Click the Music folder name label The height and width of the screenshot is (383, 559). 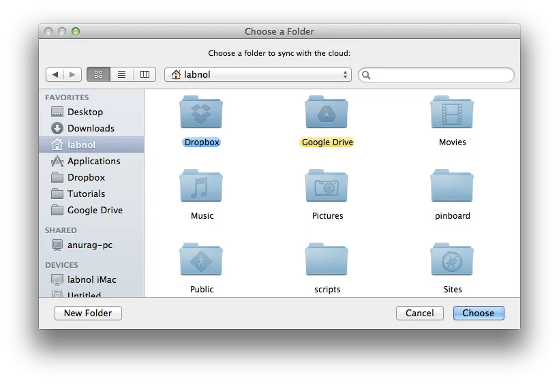tap(202, 216)
